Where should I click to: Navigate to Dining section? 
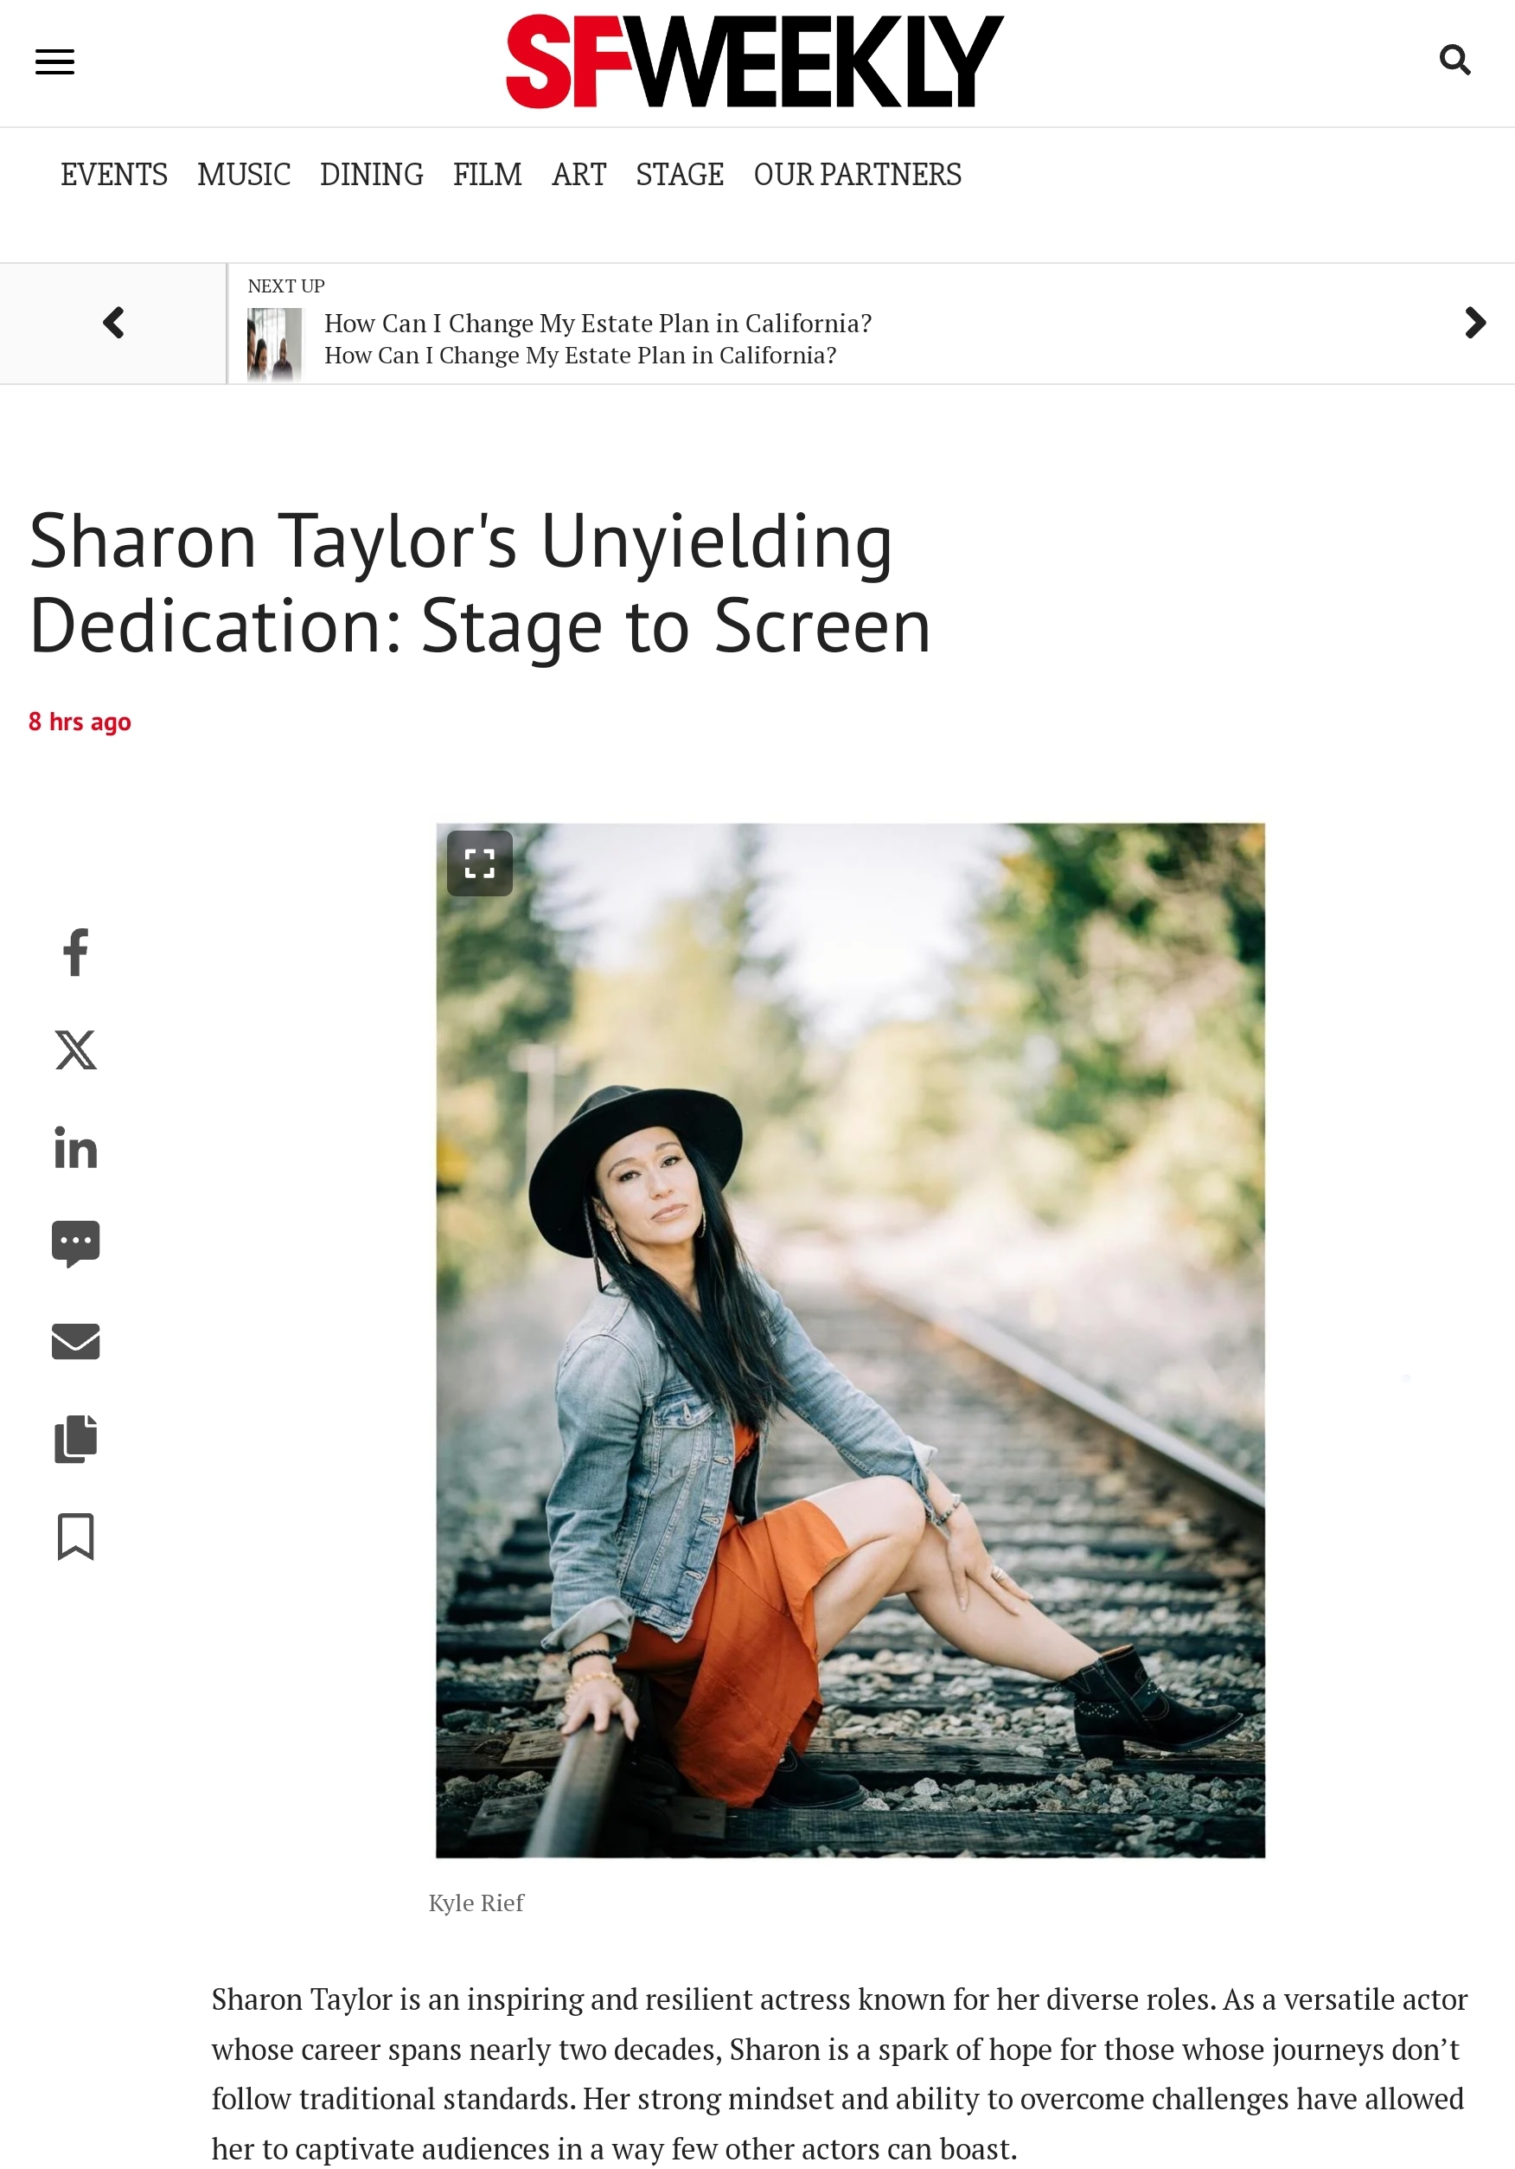[371, 175]
